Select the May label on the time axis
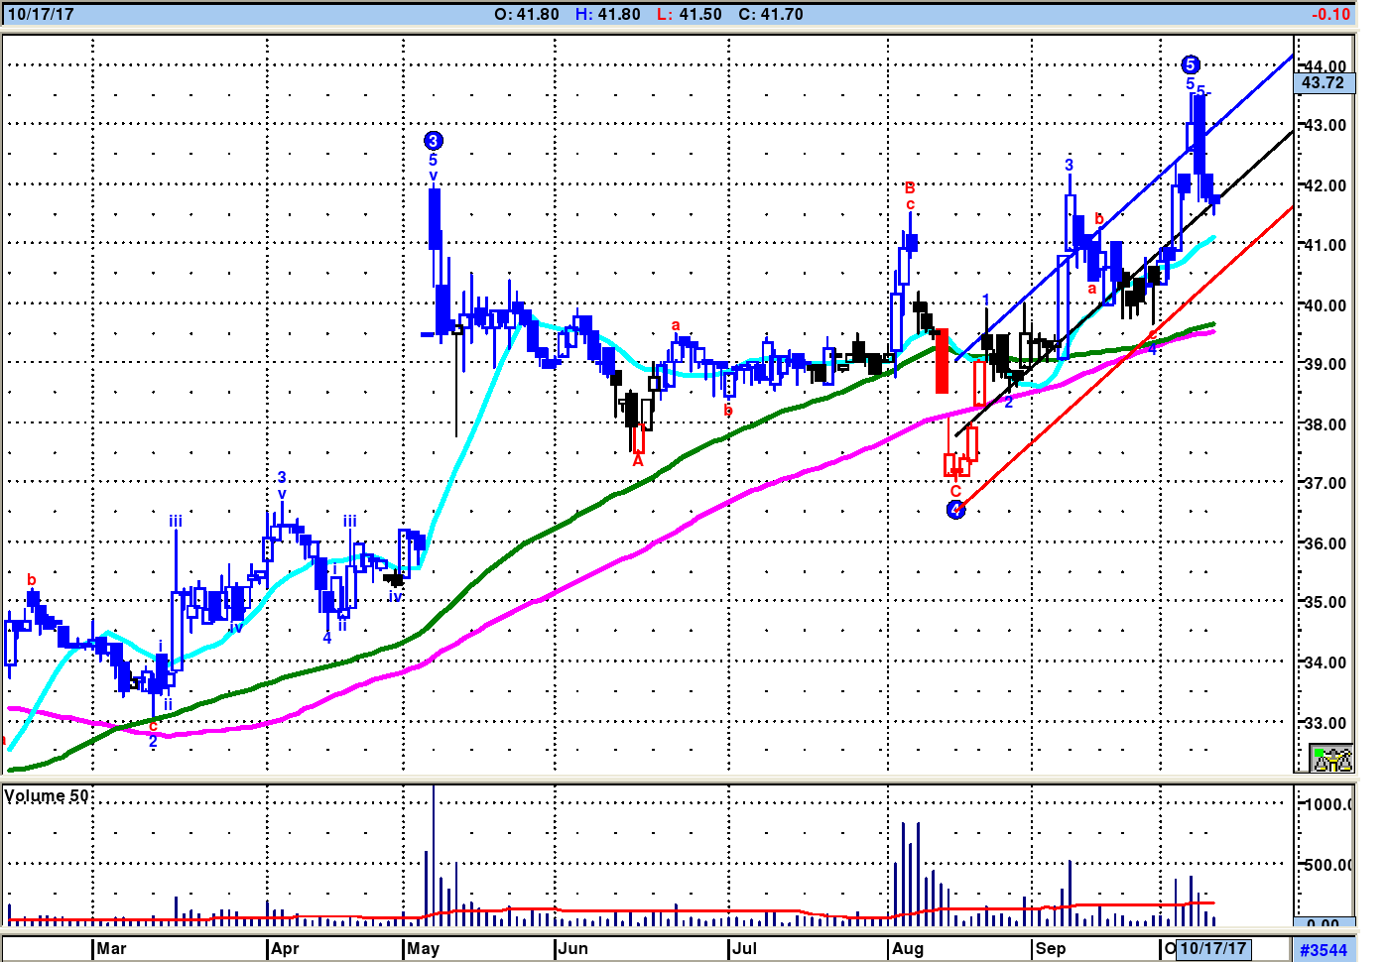 coord(423,949)
